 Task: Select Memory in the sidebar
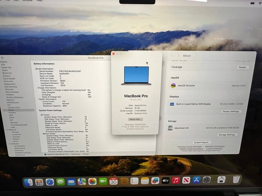10,100
